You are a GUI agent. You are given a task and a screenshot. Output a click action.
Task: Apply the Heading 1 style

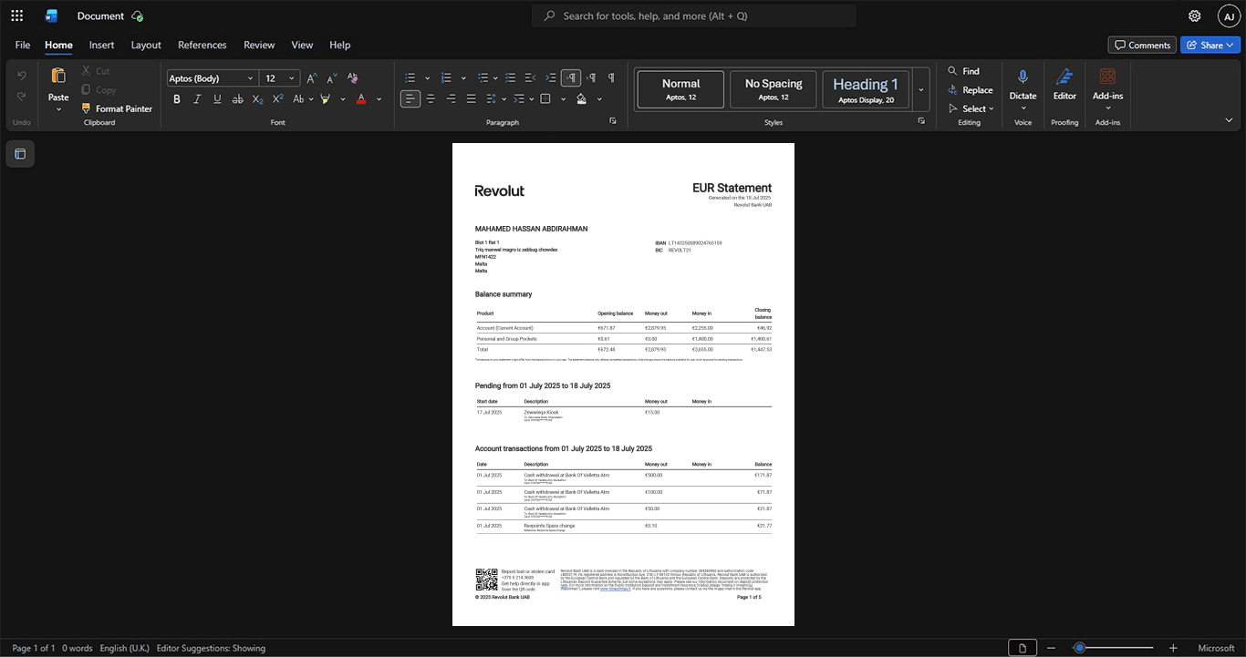[866, 89]
